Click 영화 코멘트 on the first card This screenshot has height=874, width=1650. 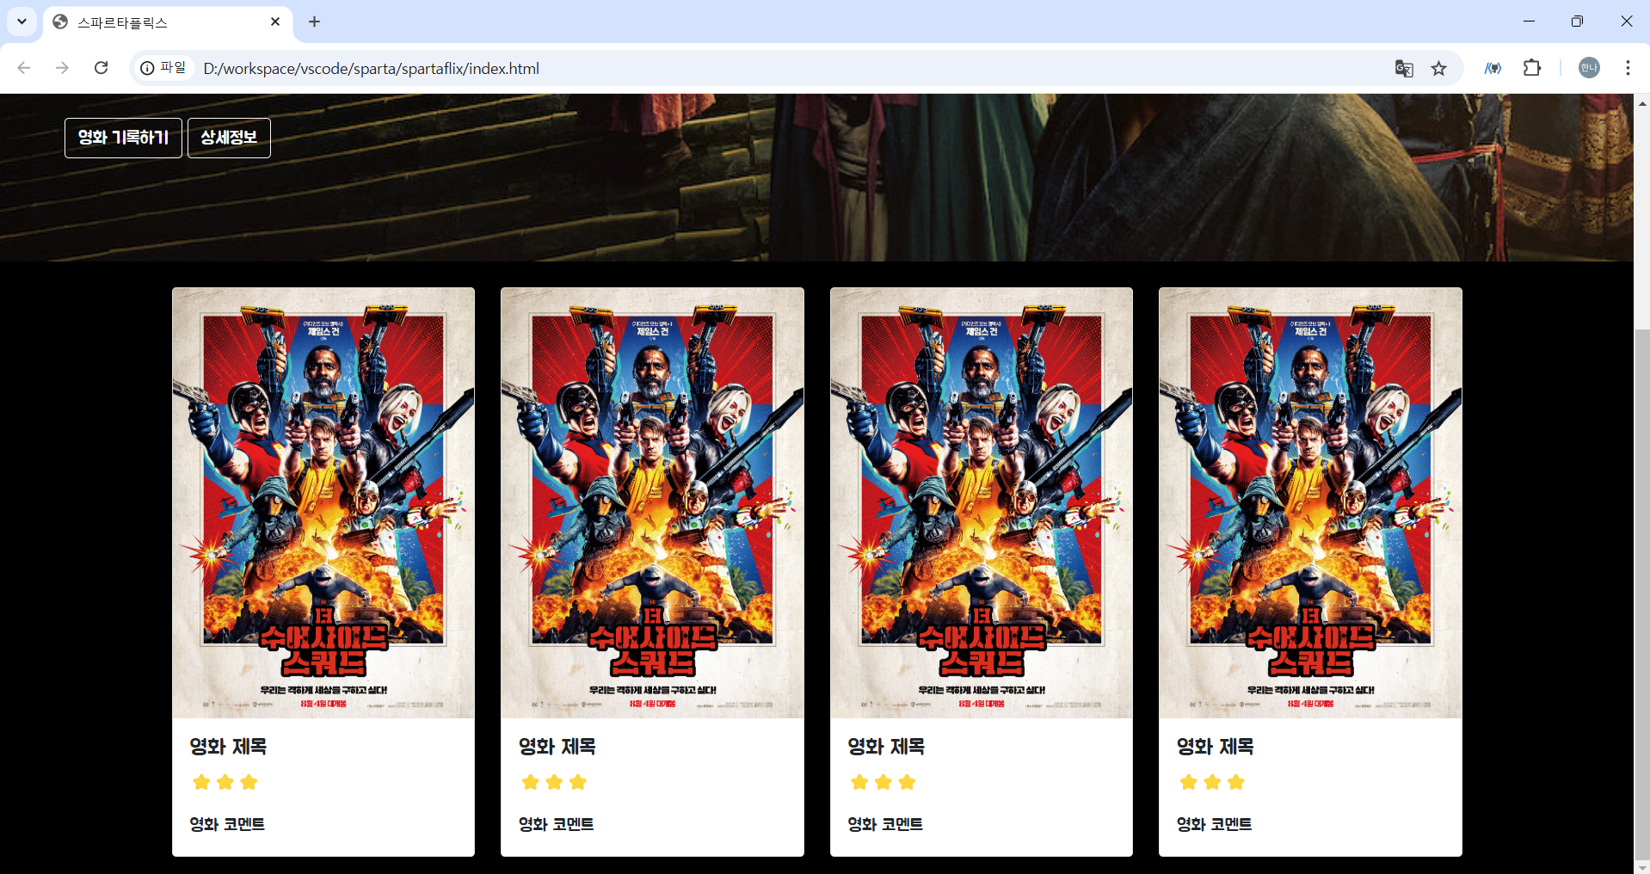(x=227, y=824)
